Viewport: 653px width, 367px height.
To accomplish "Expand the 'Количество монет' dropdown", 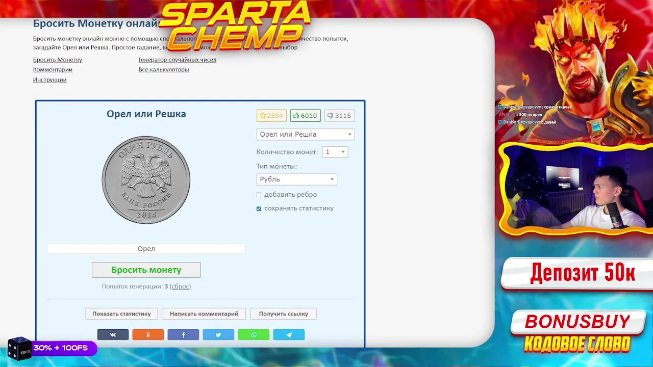I will coord(335,152).
